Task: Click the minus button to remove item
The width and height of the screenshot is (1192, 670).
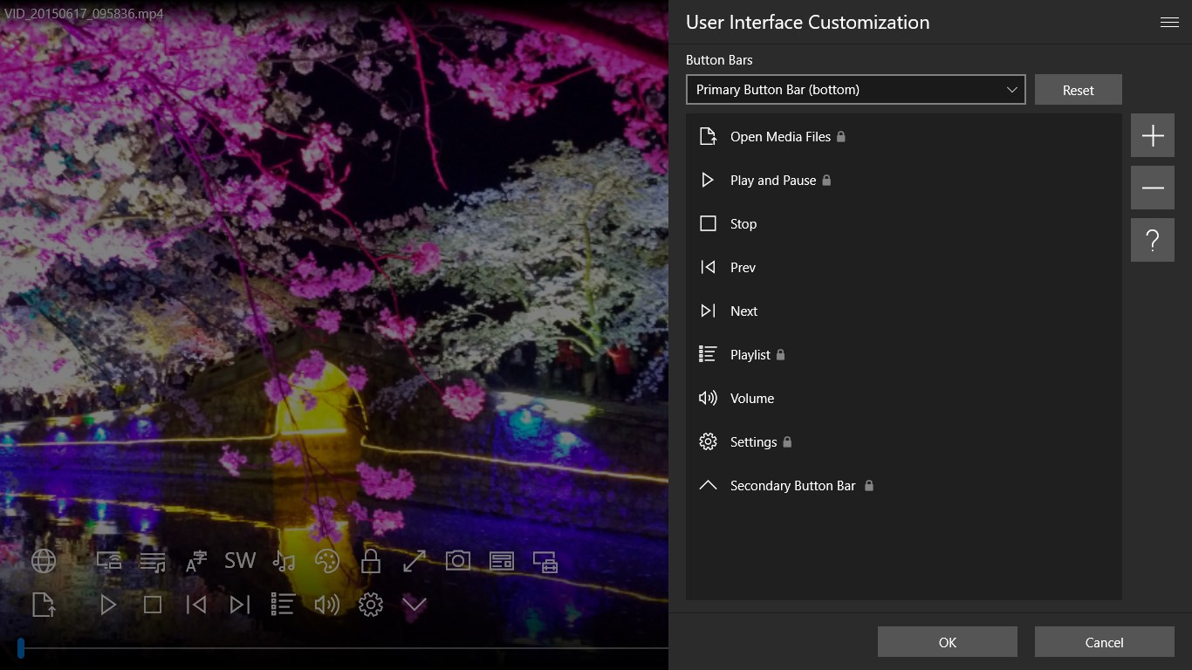Action: 1153,188
